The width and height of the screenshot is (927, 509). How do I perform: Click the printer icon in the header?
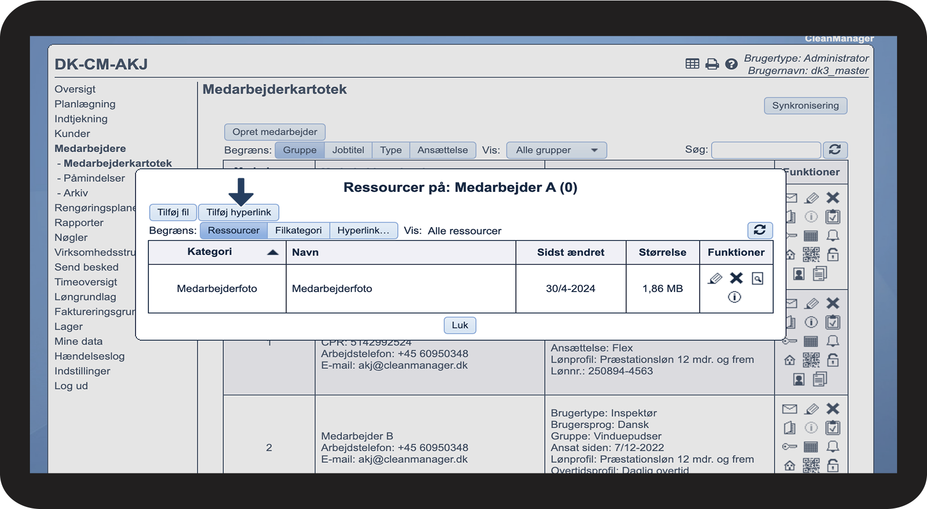coord(712,64)
